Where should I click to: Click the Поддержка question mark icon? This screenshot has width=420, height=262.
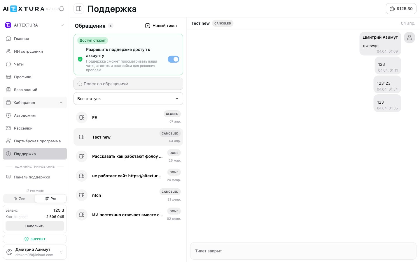[x=8, y=154]
